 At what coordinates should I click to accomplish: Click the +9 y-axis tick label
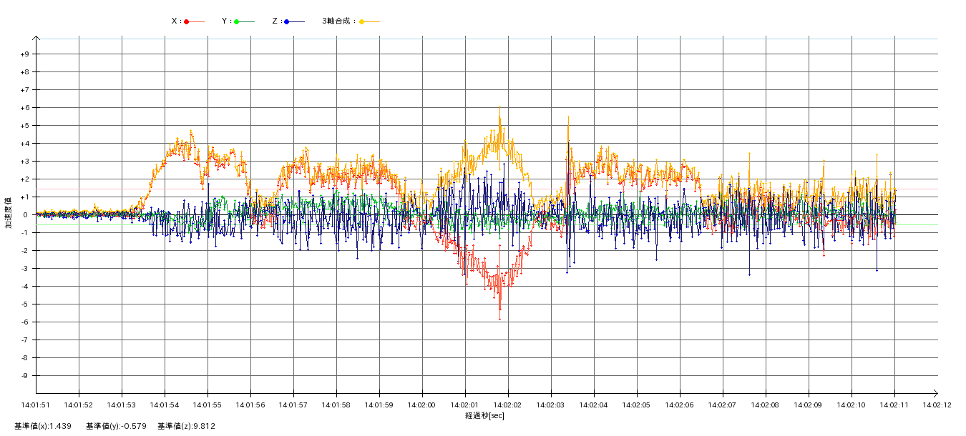pos(24,54)
